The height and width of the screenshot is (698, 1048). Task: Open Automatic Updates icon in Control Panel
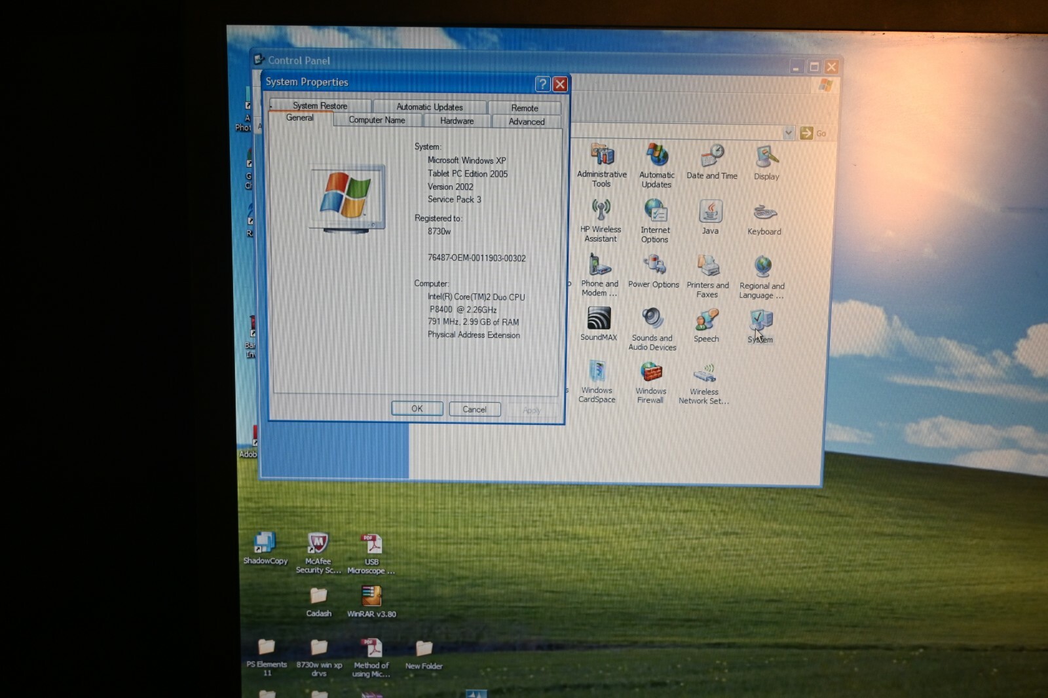[657, 166]
